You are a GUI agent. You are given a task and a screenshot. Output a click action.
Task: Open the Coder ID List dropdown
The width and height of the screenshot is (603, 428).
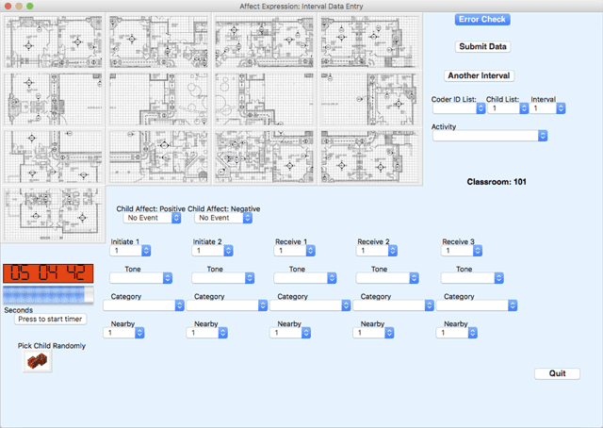point(458,108)
